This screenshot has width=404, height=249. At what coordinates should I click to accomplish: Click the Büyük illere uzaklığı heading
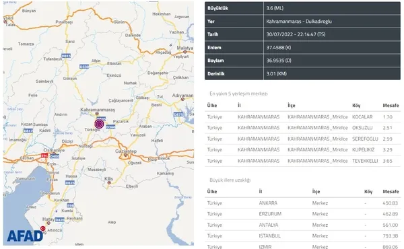click(x=230, y=180)
